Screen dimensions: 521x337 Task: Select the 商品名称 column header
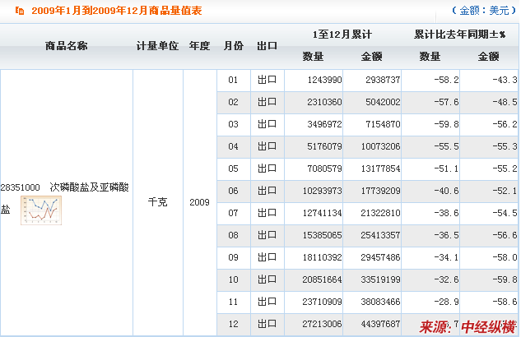pyautogui.click(x=67, y=46)
